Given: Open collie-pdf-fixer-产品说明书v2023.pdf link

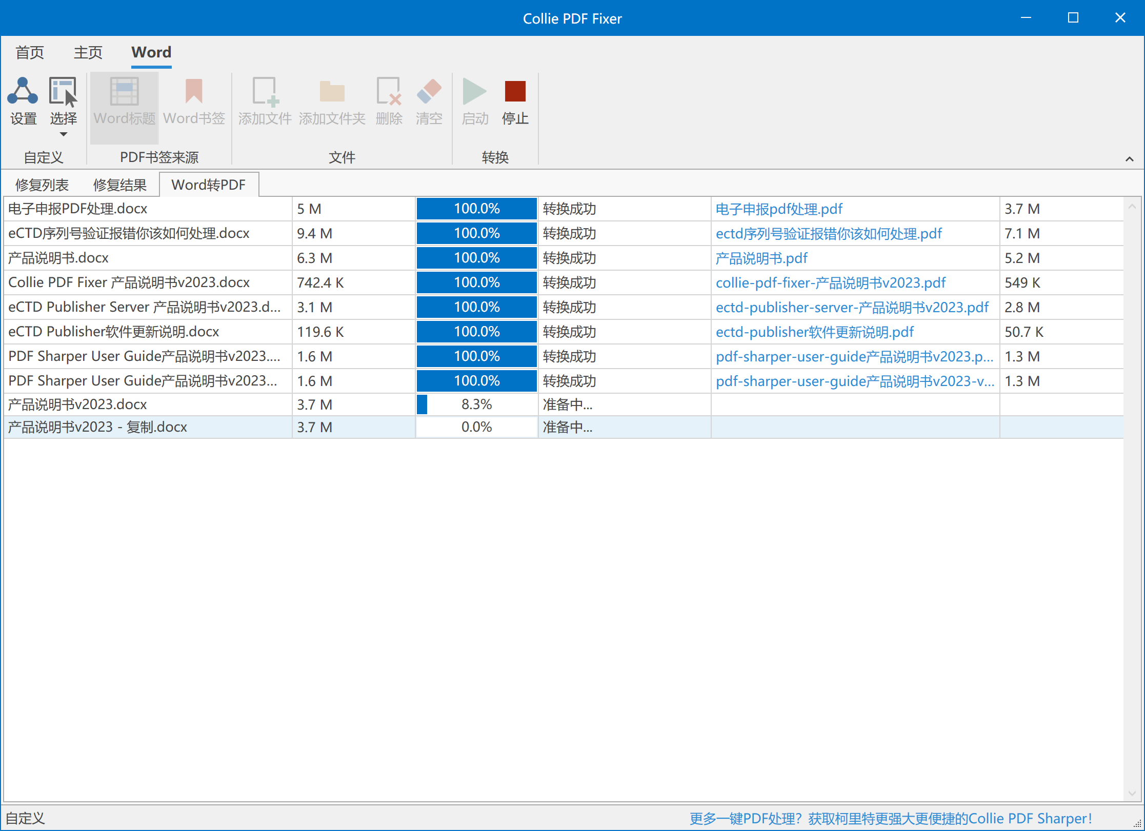Looking at the screenshot, I should pos(831,282).
